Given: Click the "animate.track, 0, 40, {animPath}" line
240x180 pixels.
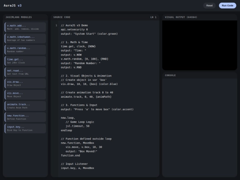Looking at the screenshot, I should [86, 97].
